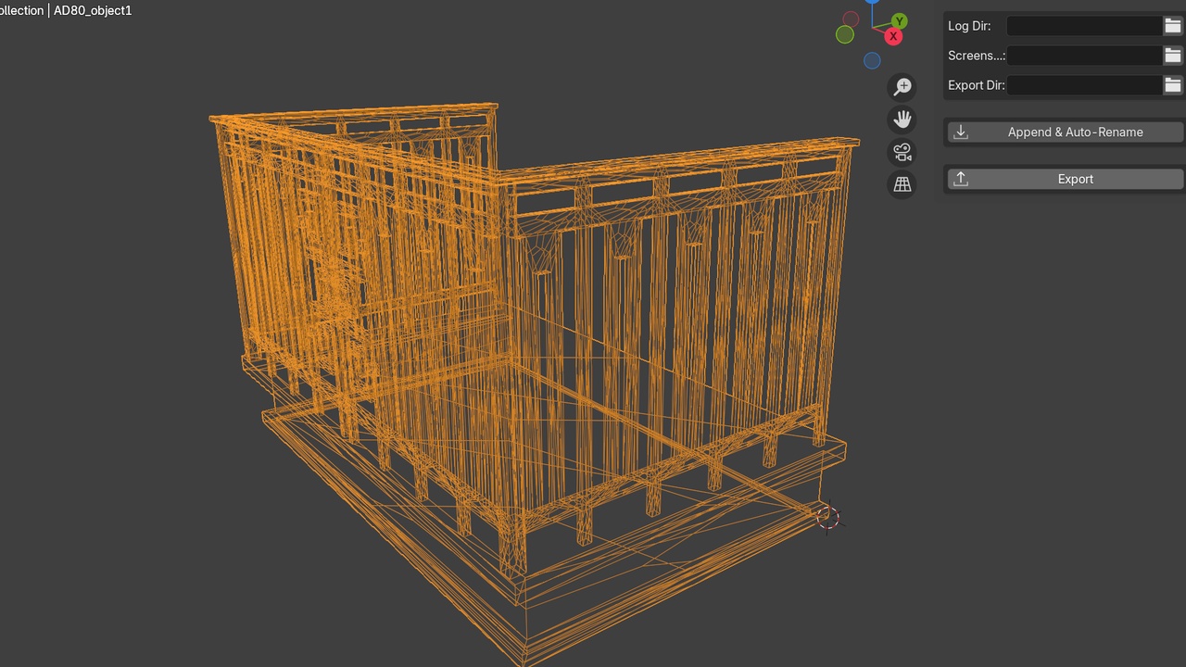
Task: Click the AD80_object1 label text
Action: click(x=93, y=11)
